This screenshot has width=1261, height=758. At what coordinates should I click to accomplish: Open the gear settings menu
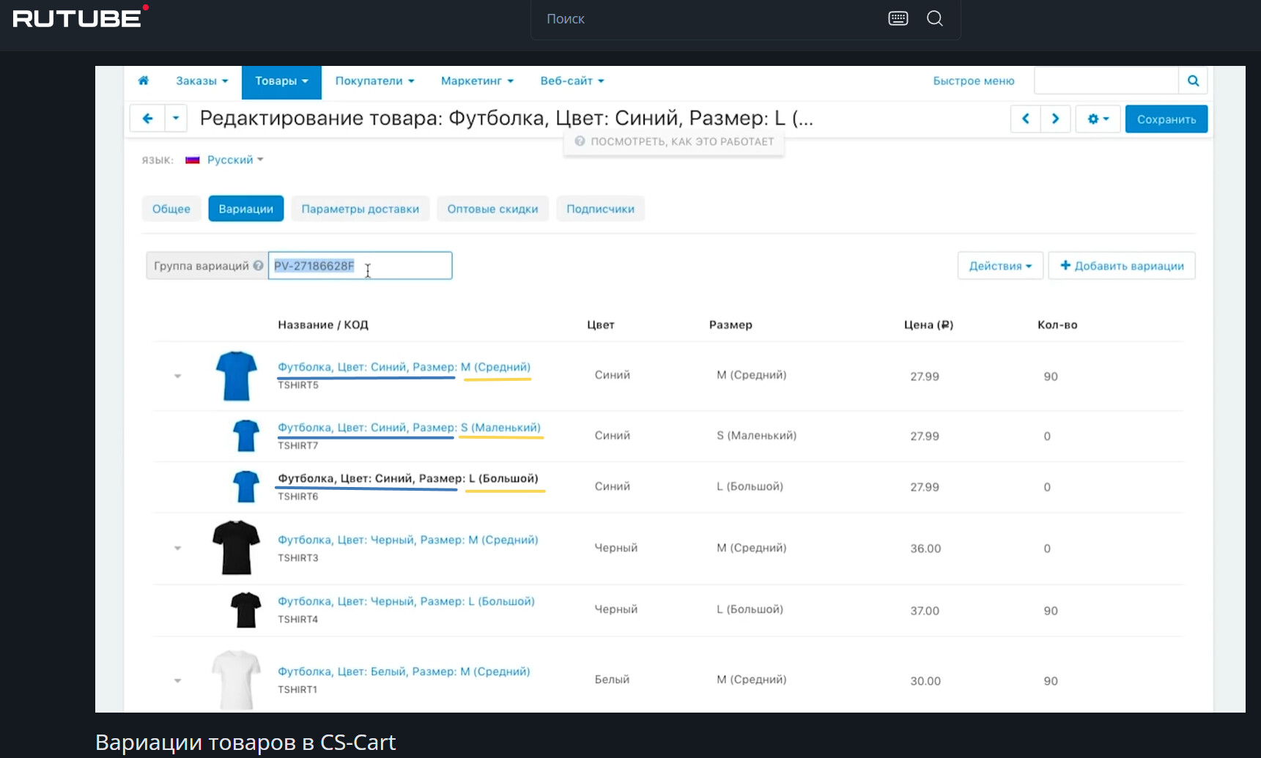1098,119
